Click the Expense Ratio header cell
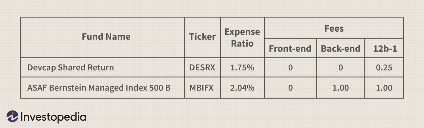 coord(242,37)
